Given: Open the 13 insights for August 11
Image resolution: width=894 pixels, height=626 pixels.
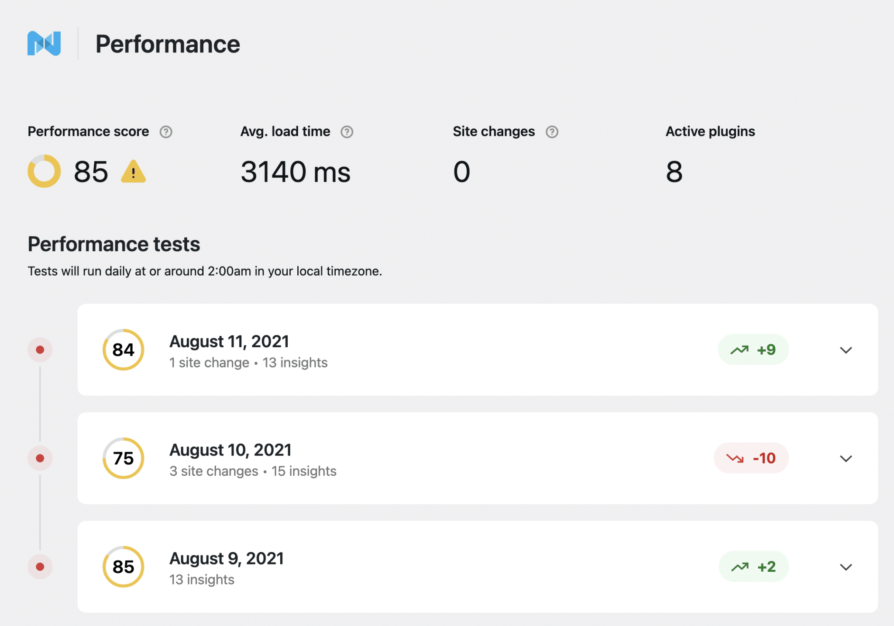Looking at the screenshot, I should [x=295, y=362].
